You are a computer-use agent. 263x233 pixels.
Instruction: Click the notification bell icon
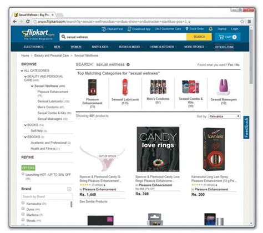211,29
